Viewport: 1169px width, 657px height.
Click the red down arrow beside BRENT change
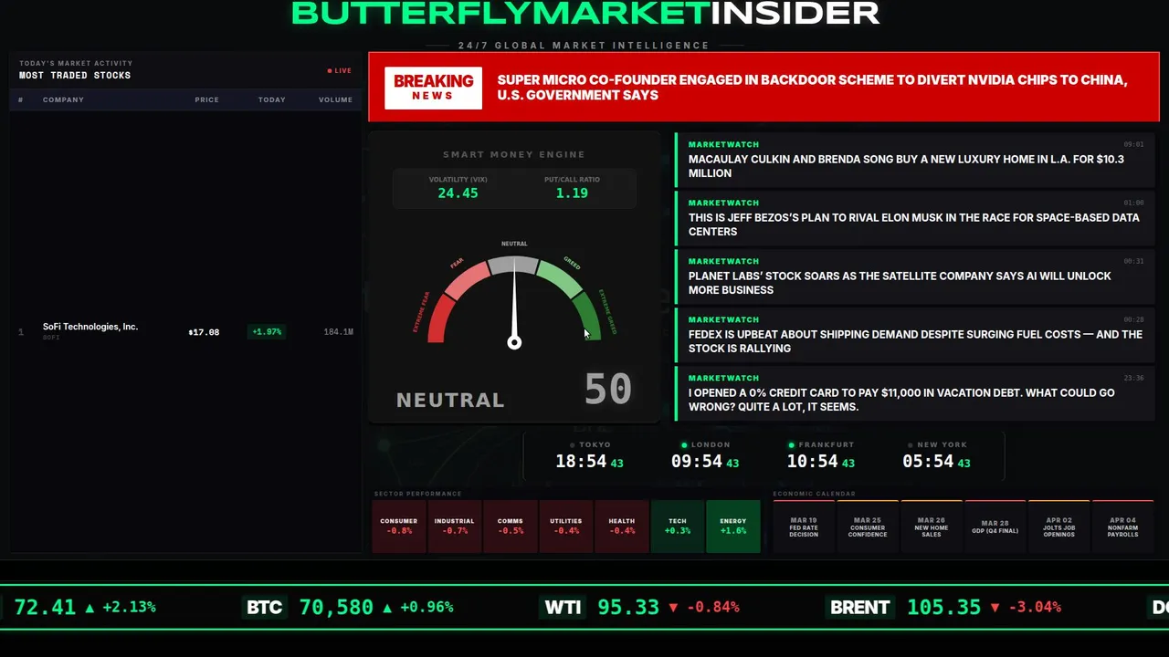click(995, 607)
